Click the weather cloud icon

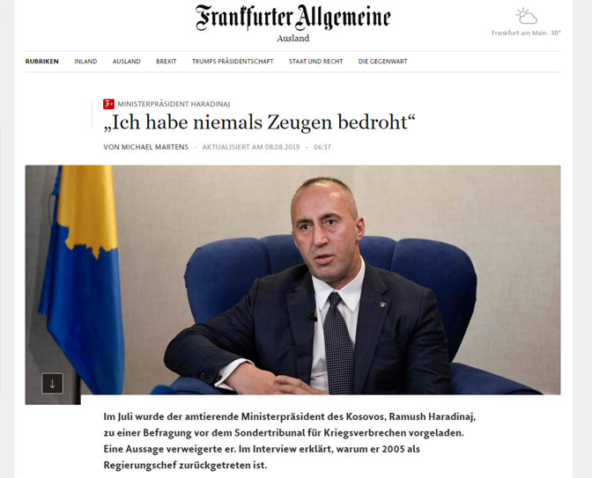(x=526, y=16)
